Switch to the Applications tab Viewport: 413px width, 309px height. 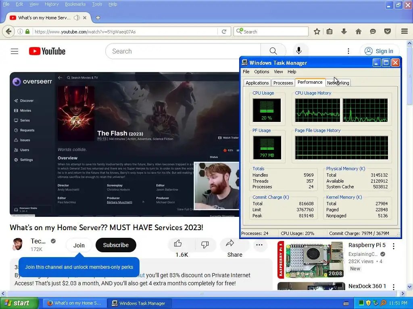click(257, 83)
